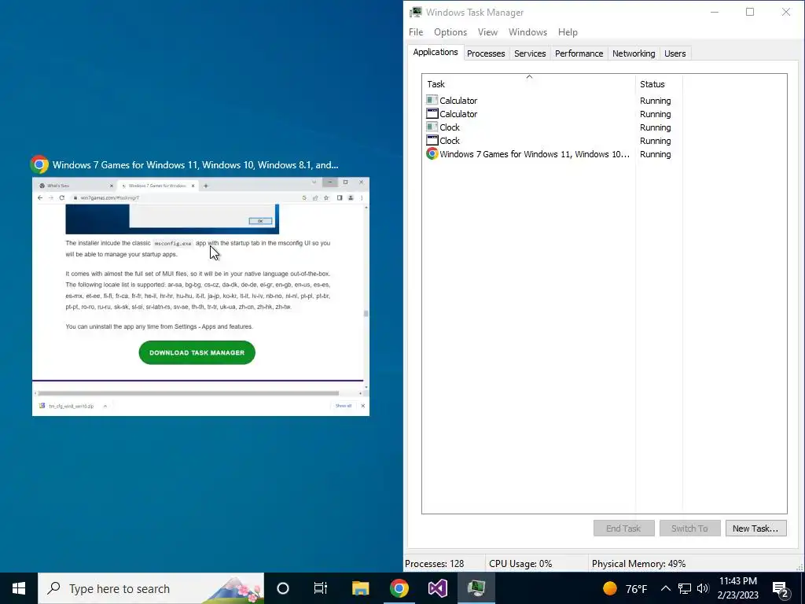The width and height of the screenshot is (805, 604).
Task: Open Task View on the taskbar
Action: 321,588
